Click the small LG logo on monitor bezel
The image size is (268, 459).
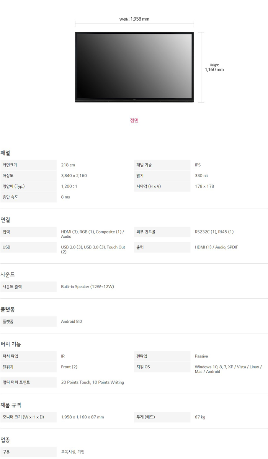(134, 100)
